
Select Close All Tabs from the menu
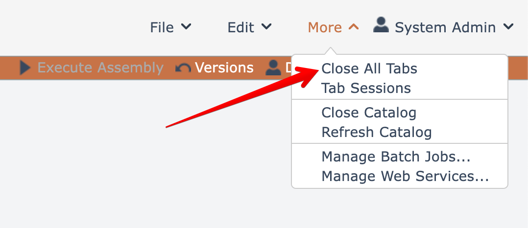tap(369, 68)
